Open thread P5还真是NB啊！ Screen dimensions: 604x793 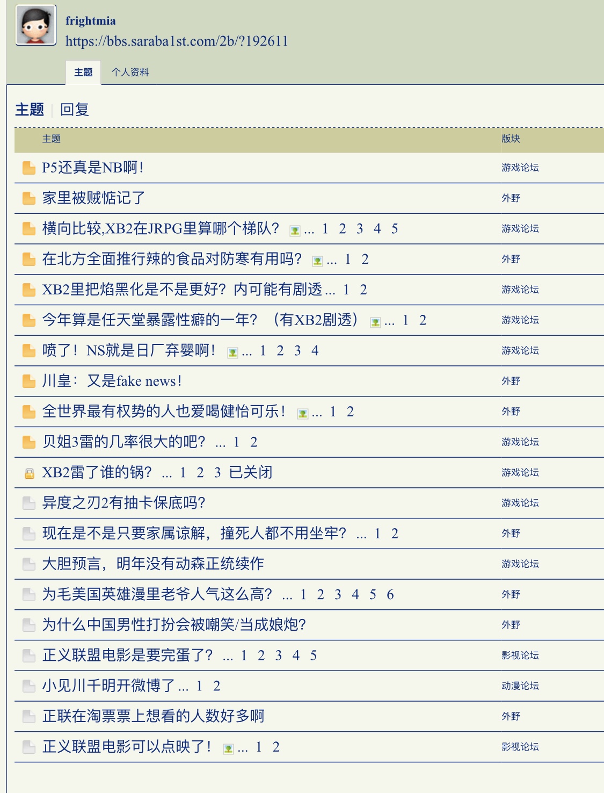(93, 168)
